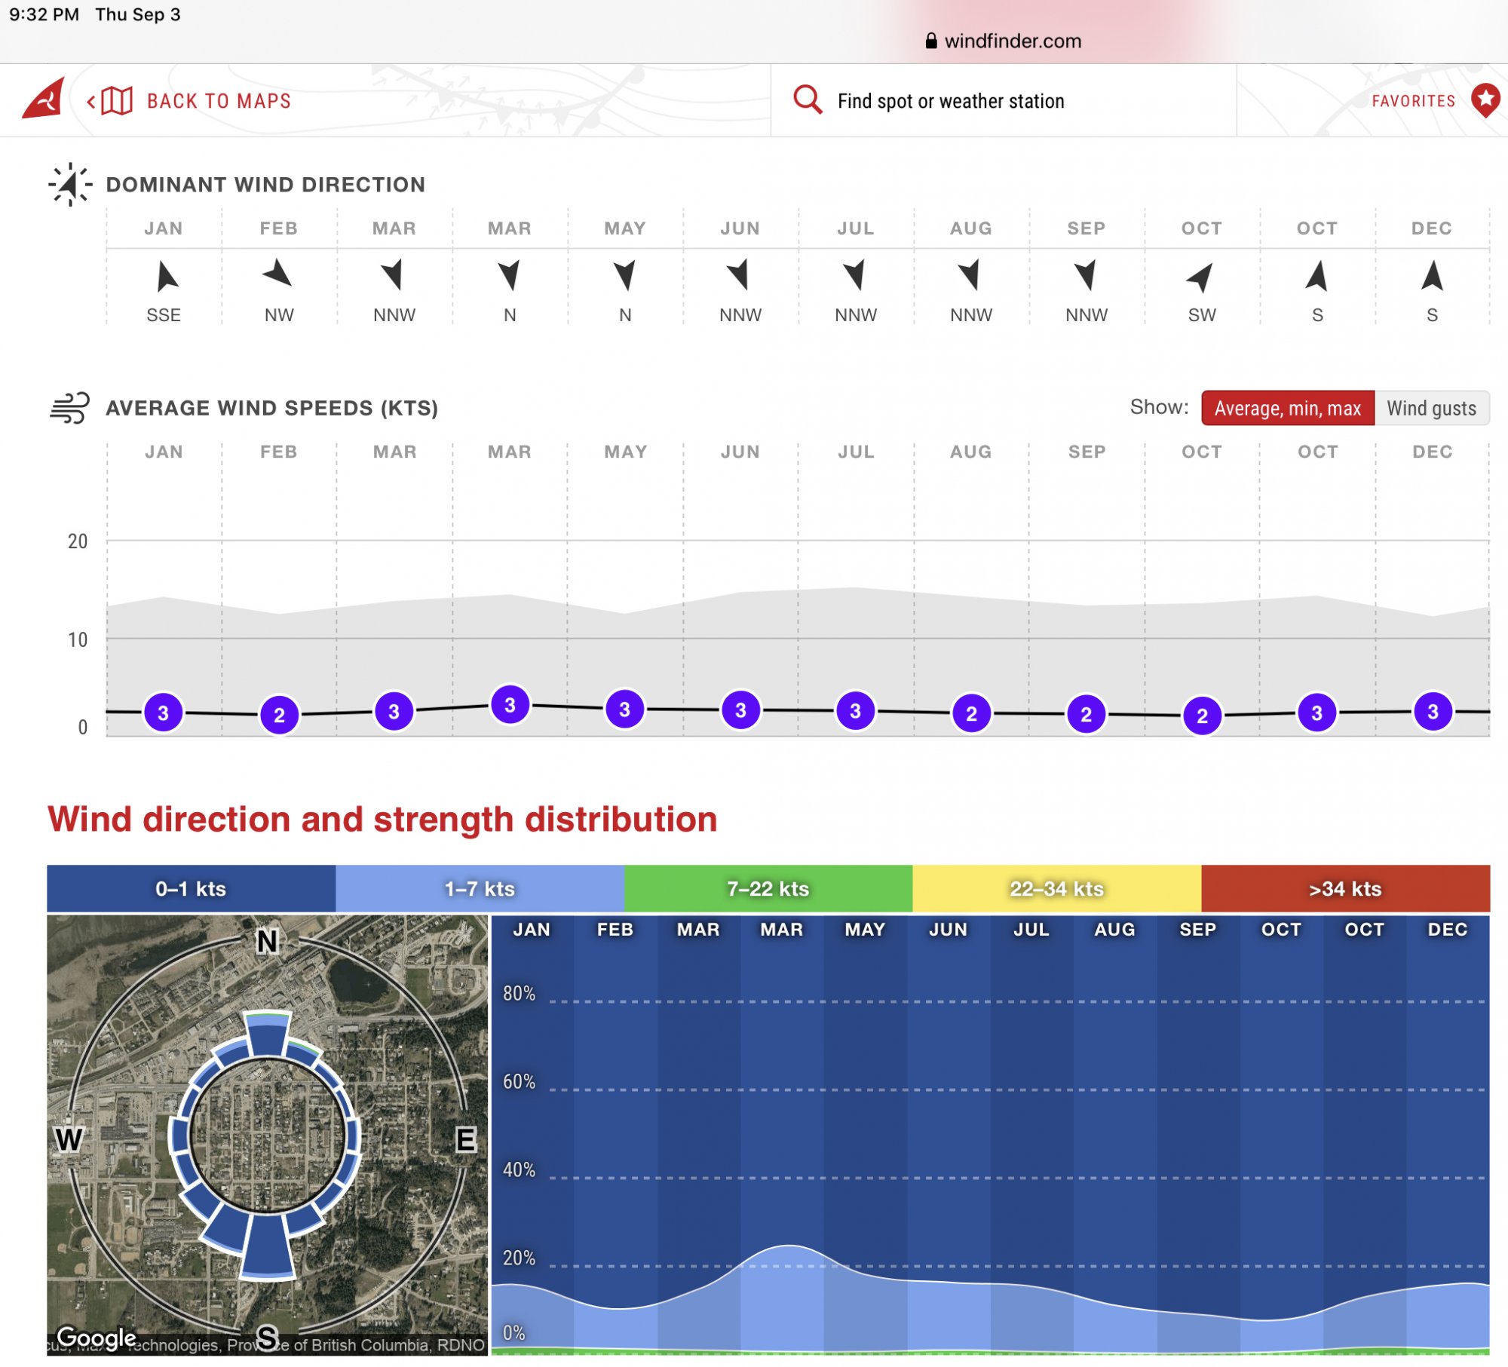This screenshot has height=1367, width=1508.
Task: Click the search magnifier icon
Action: 808,100
